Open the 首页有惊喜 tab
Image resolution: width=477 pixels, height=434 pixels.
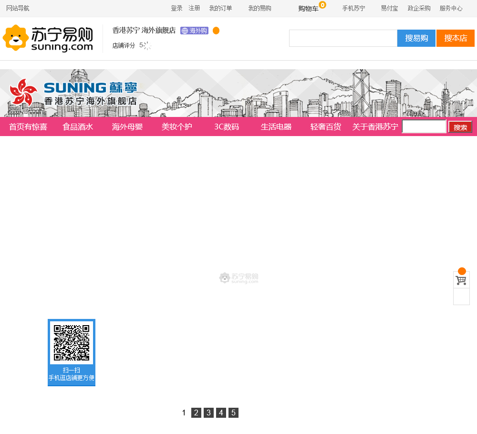click(28, 127)
